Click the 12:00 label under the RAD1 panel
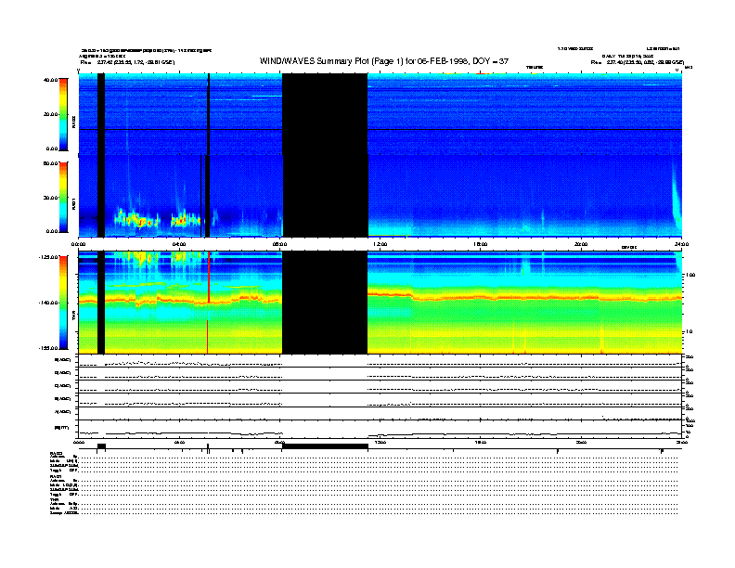This screenshot has width=735, height=568. pos(380,244)
